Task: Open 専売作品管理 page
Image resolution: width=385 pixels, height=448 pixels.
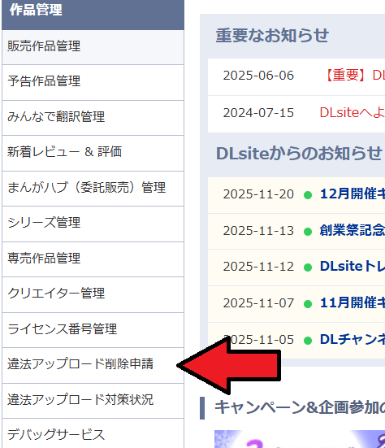Action: 93,259
